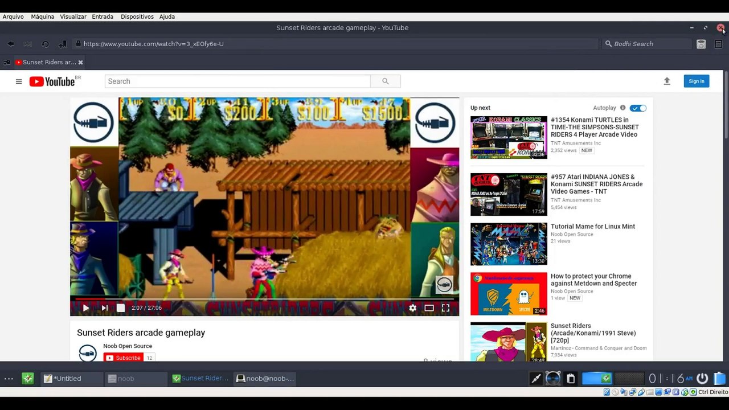Open Sunset Riders 720p video title
This screenshot has width=729, height=410.
point(593,333)
